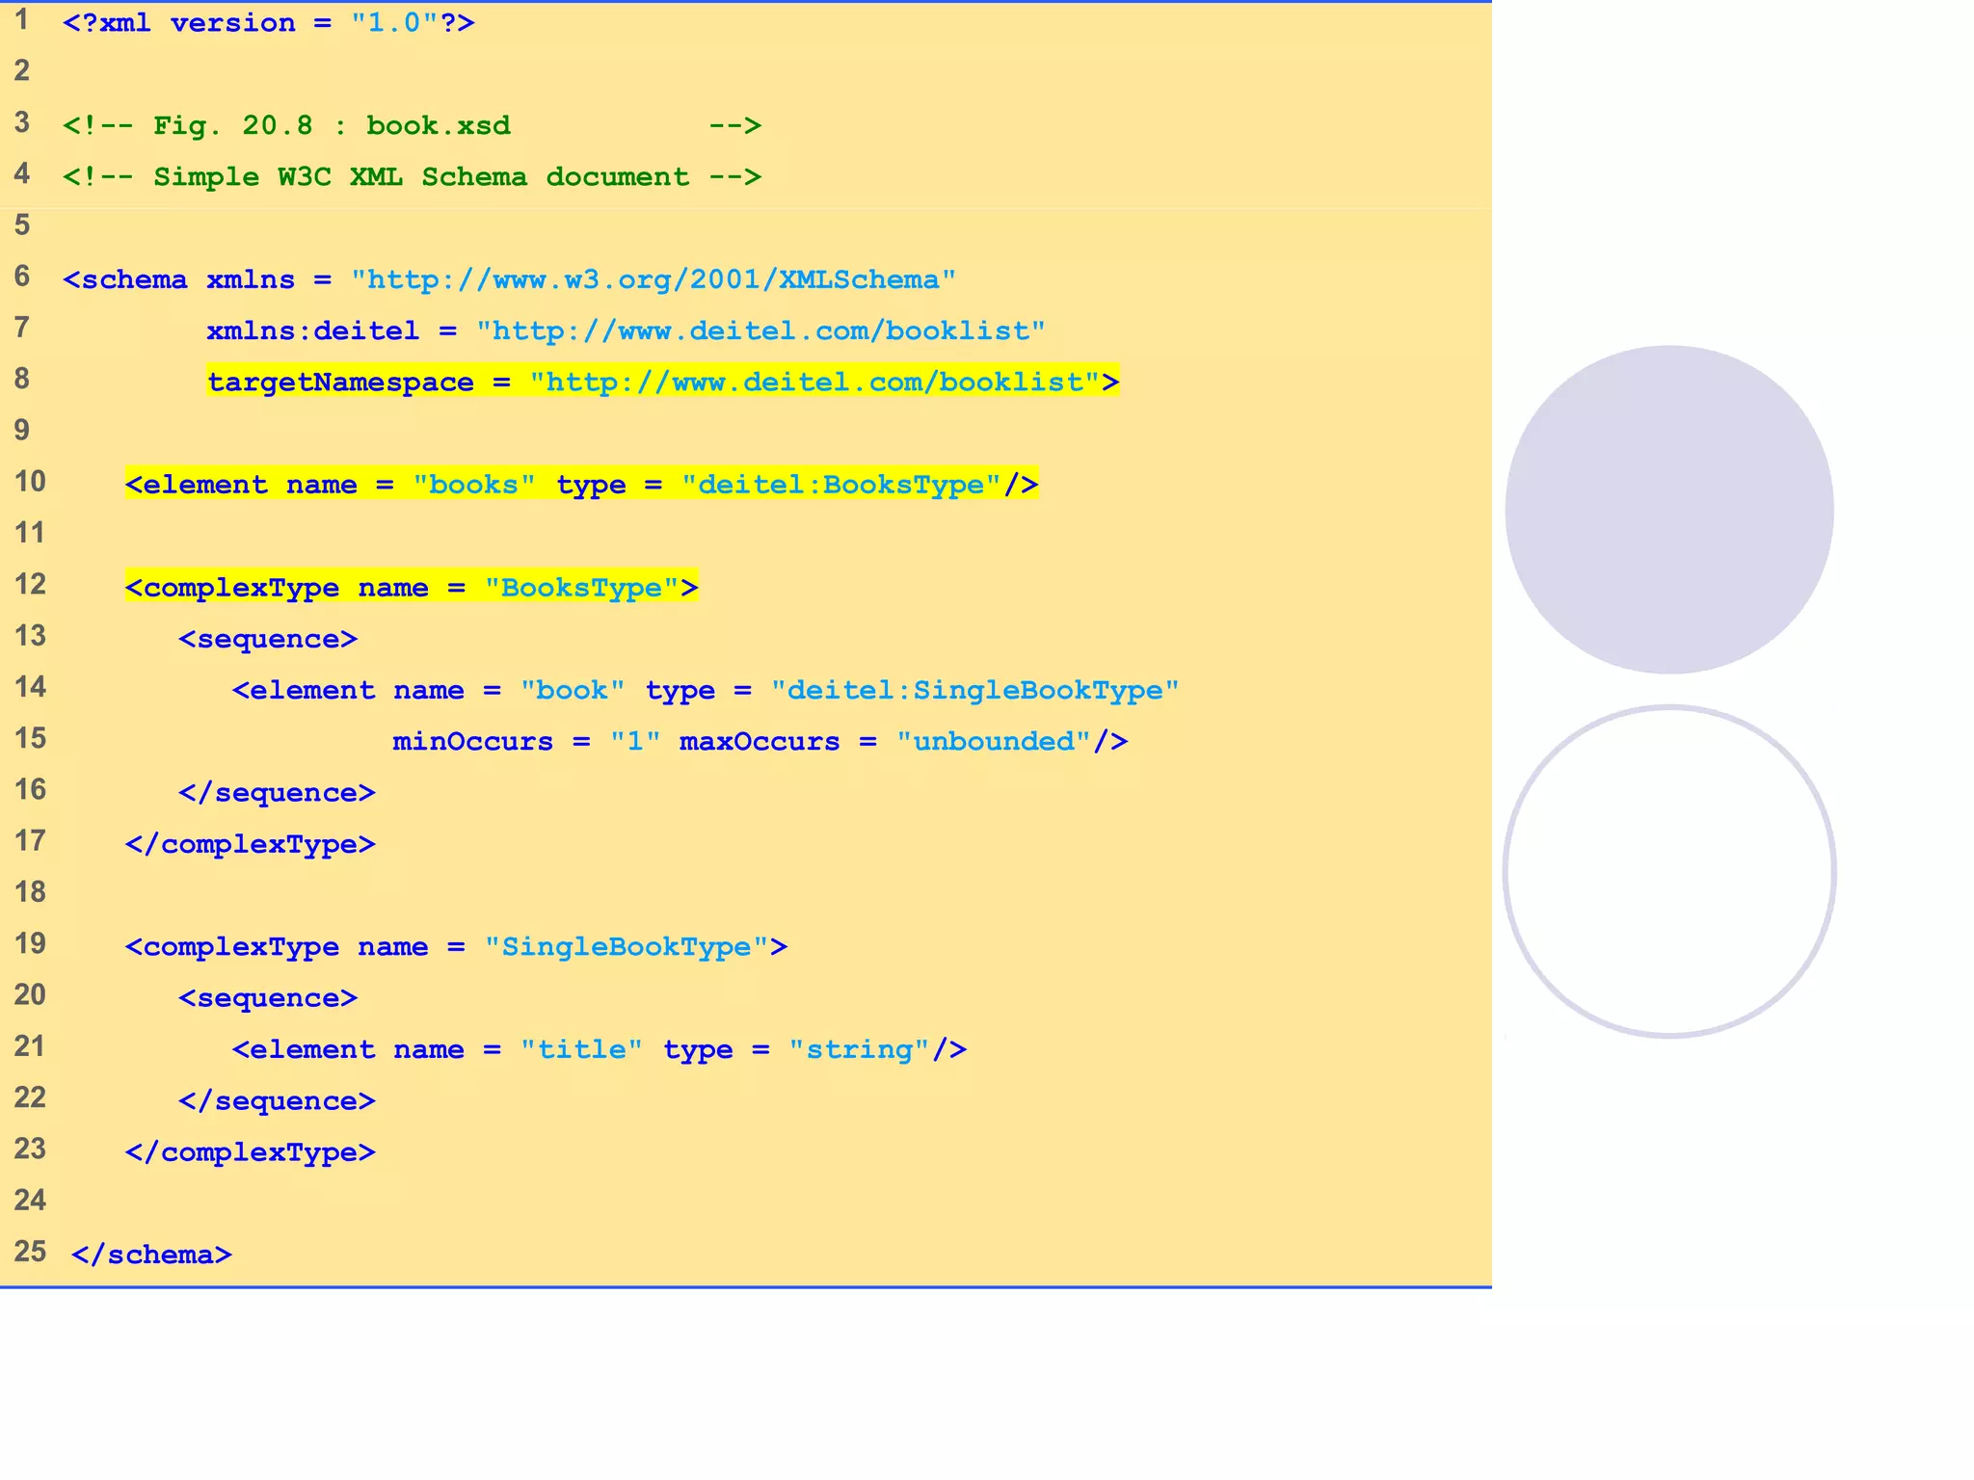Click the minOccurs maxOccurs line

760,742
